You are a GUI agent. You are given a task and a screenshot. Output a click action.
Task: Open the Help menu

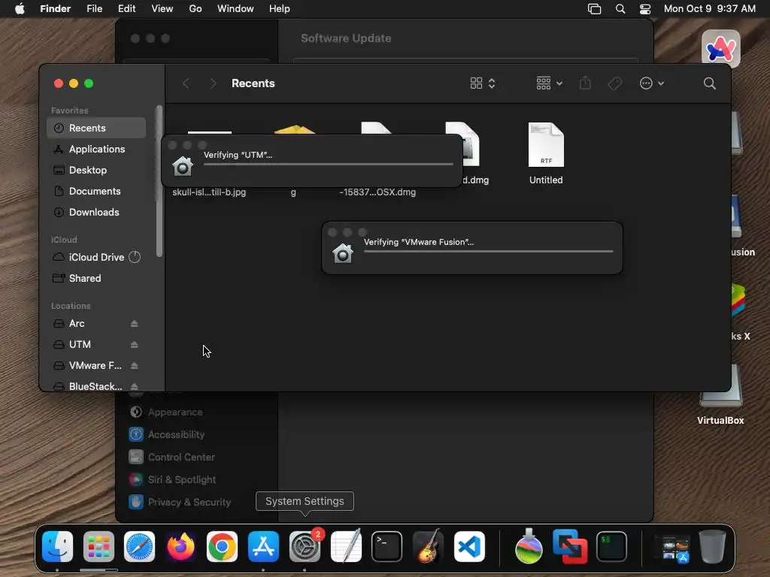(280, 9)
